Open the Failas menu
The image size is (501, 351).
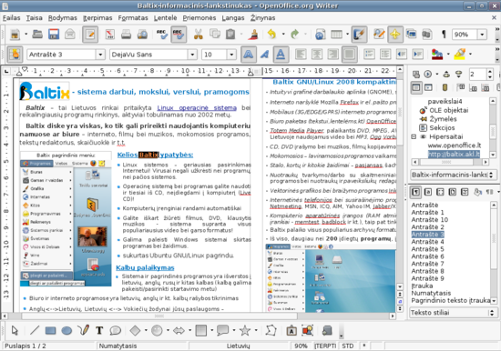pos(12,18)
